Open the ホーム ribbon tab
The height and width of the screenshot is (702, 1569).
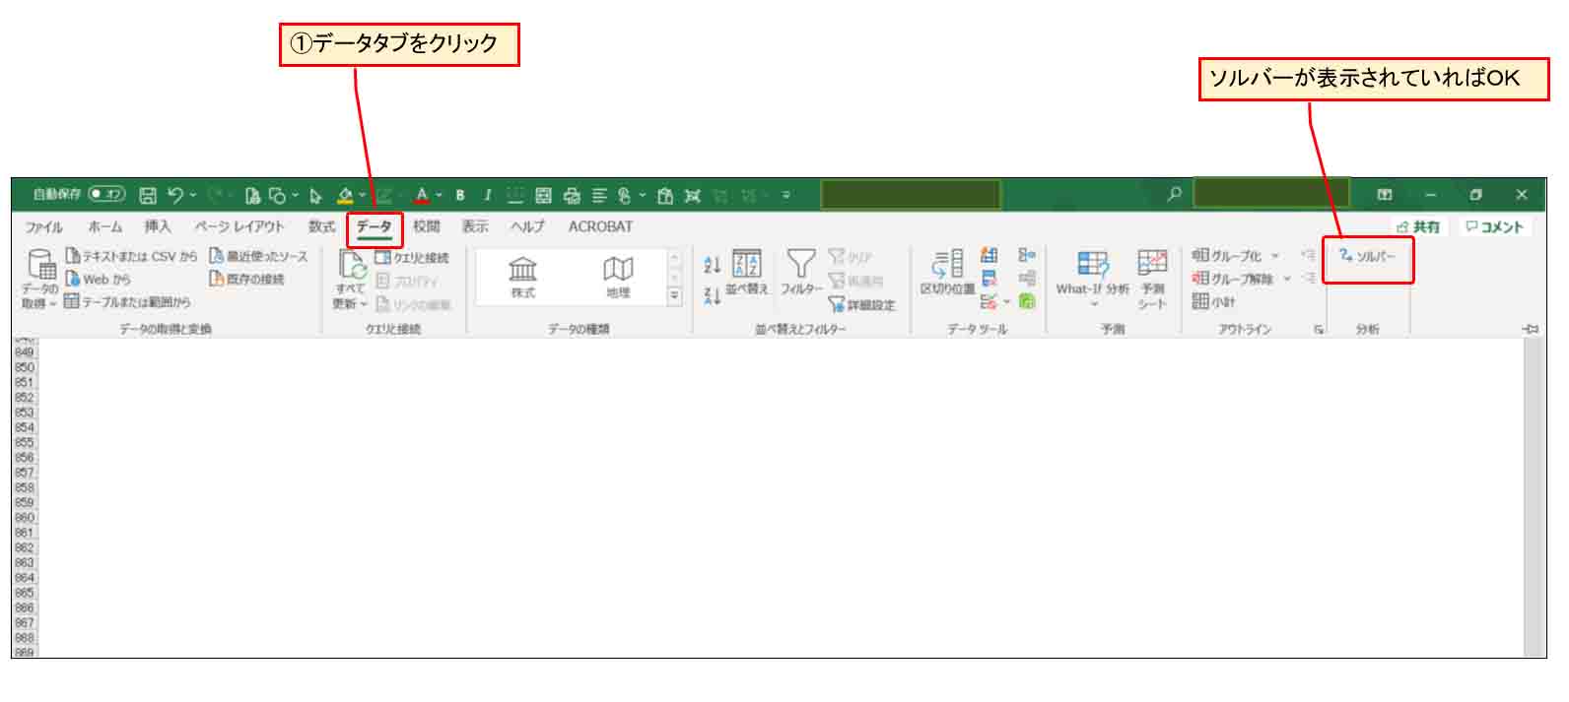[105, 226]
